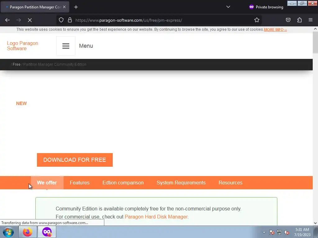Open a new browser tab
This screenshot has width=318, height=238.
point(76,7)
